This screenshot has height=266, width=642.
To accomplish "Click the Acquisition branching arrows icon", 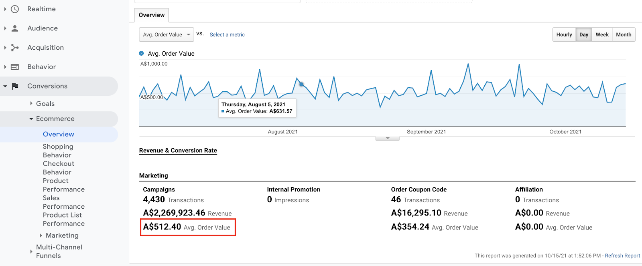I will (15, 48).
